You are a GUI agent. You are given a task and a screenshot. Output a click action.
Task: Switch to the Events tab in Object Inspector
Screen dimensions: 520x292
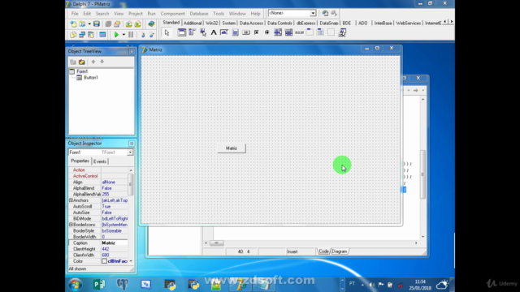pos(100,161)
